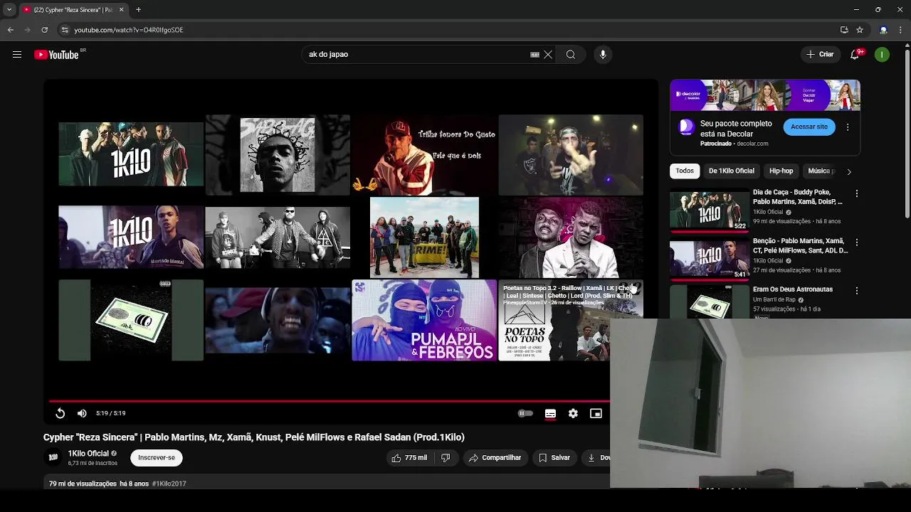The width and height of the screenshot is (911, 512).
Task: Switch to miniplayer mode
Action: [596, 413]
